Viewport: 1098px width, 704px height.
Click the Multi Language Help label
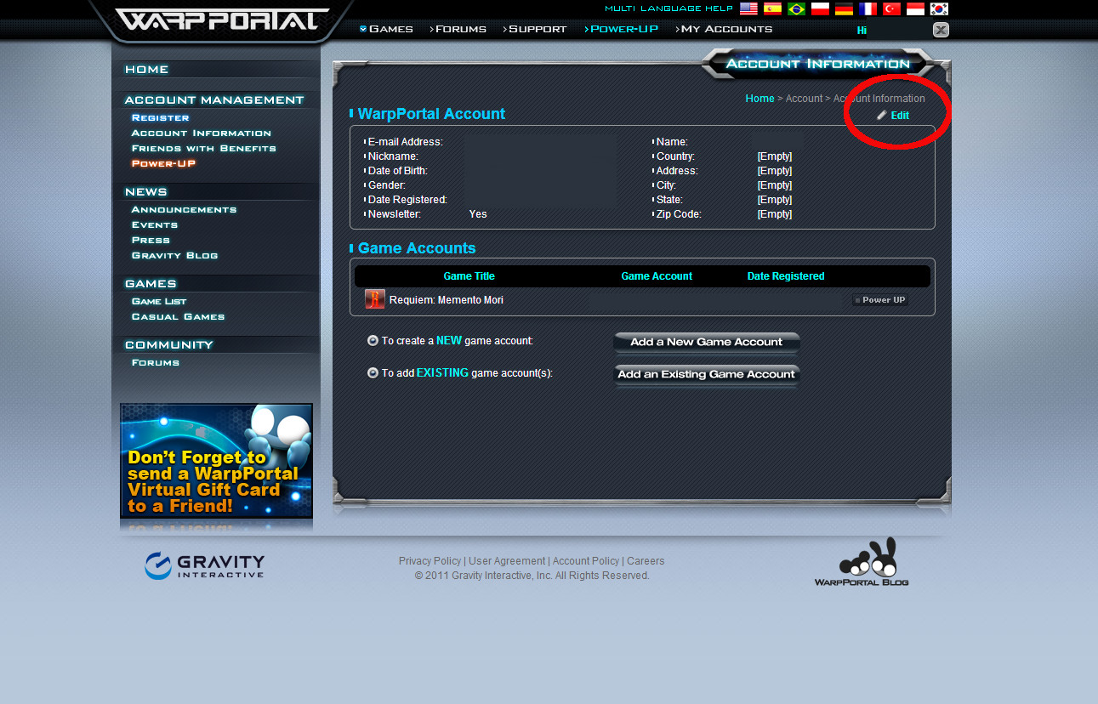tap(669, 9)
